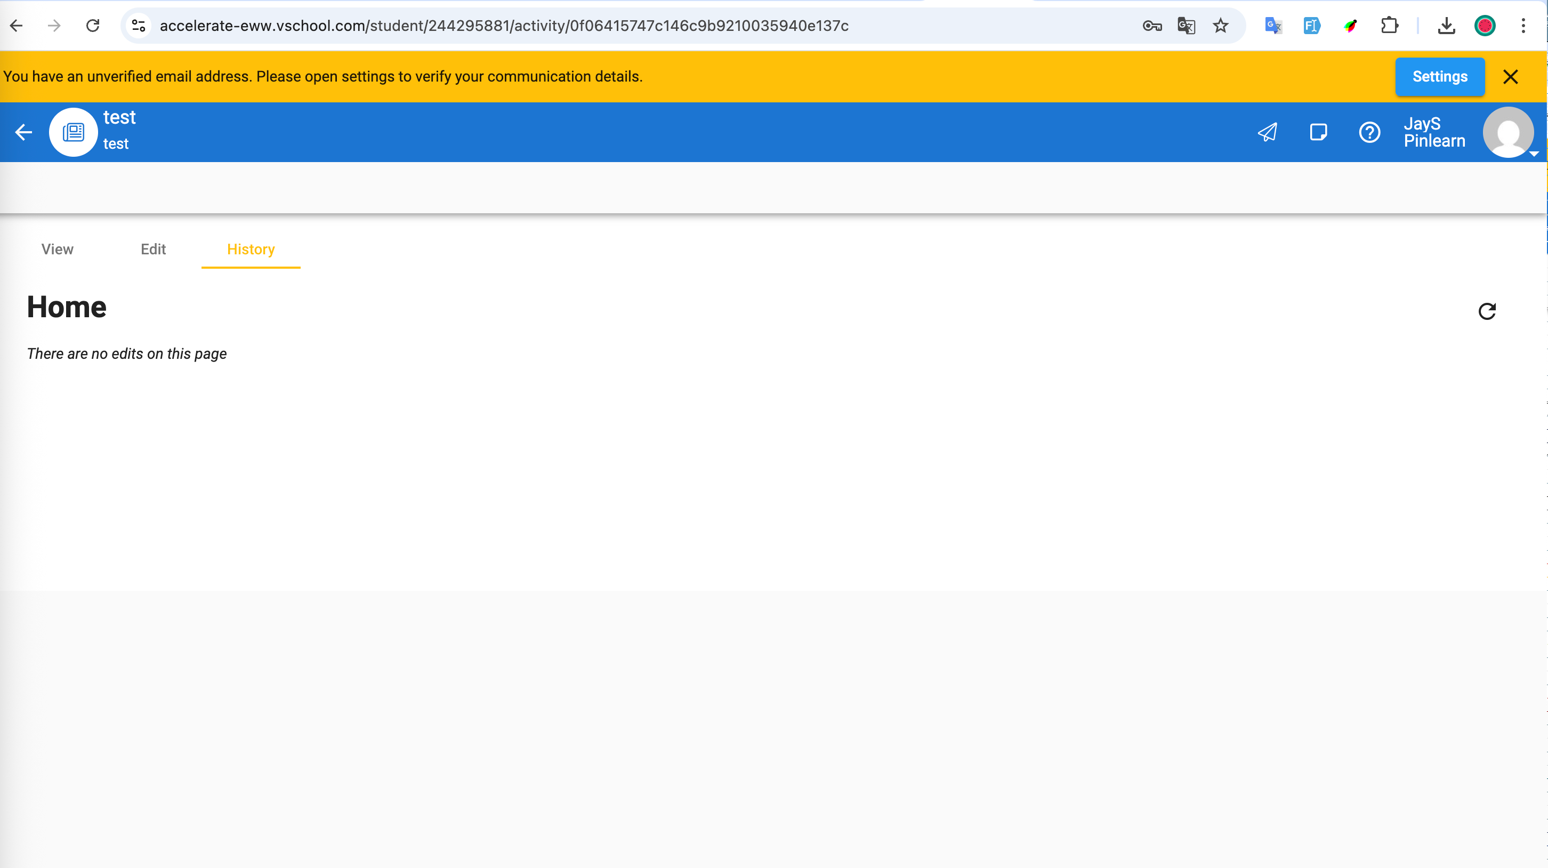
Task: Open Settings from the yellow banner
Action: [1439, 77]
